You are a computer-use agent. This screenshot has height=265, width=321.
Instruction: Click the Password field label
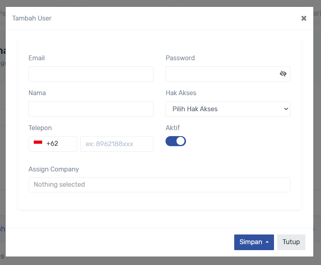(x=180, y=58)
